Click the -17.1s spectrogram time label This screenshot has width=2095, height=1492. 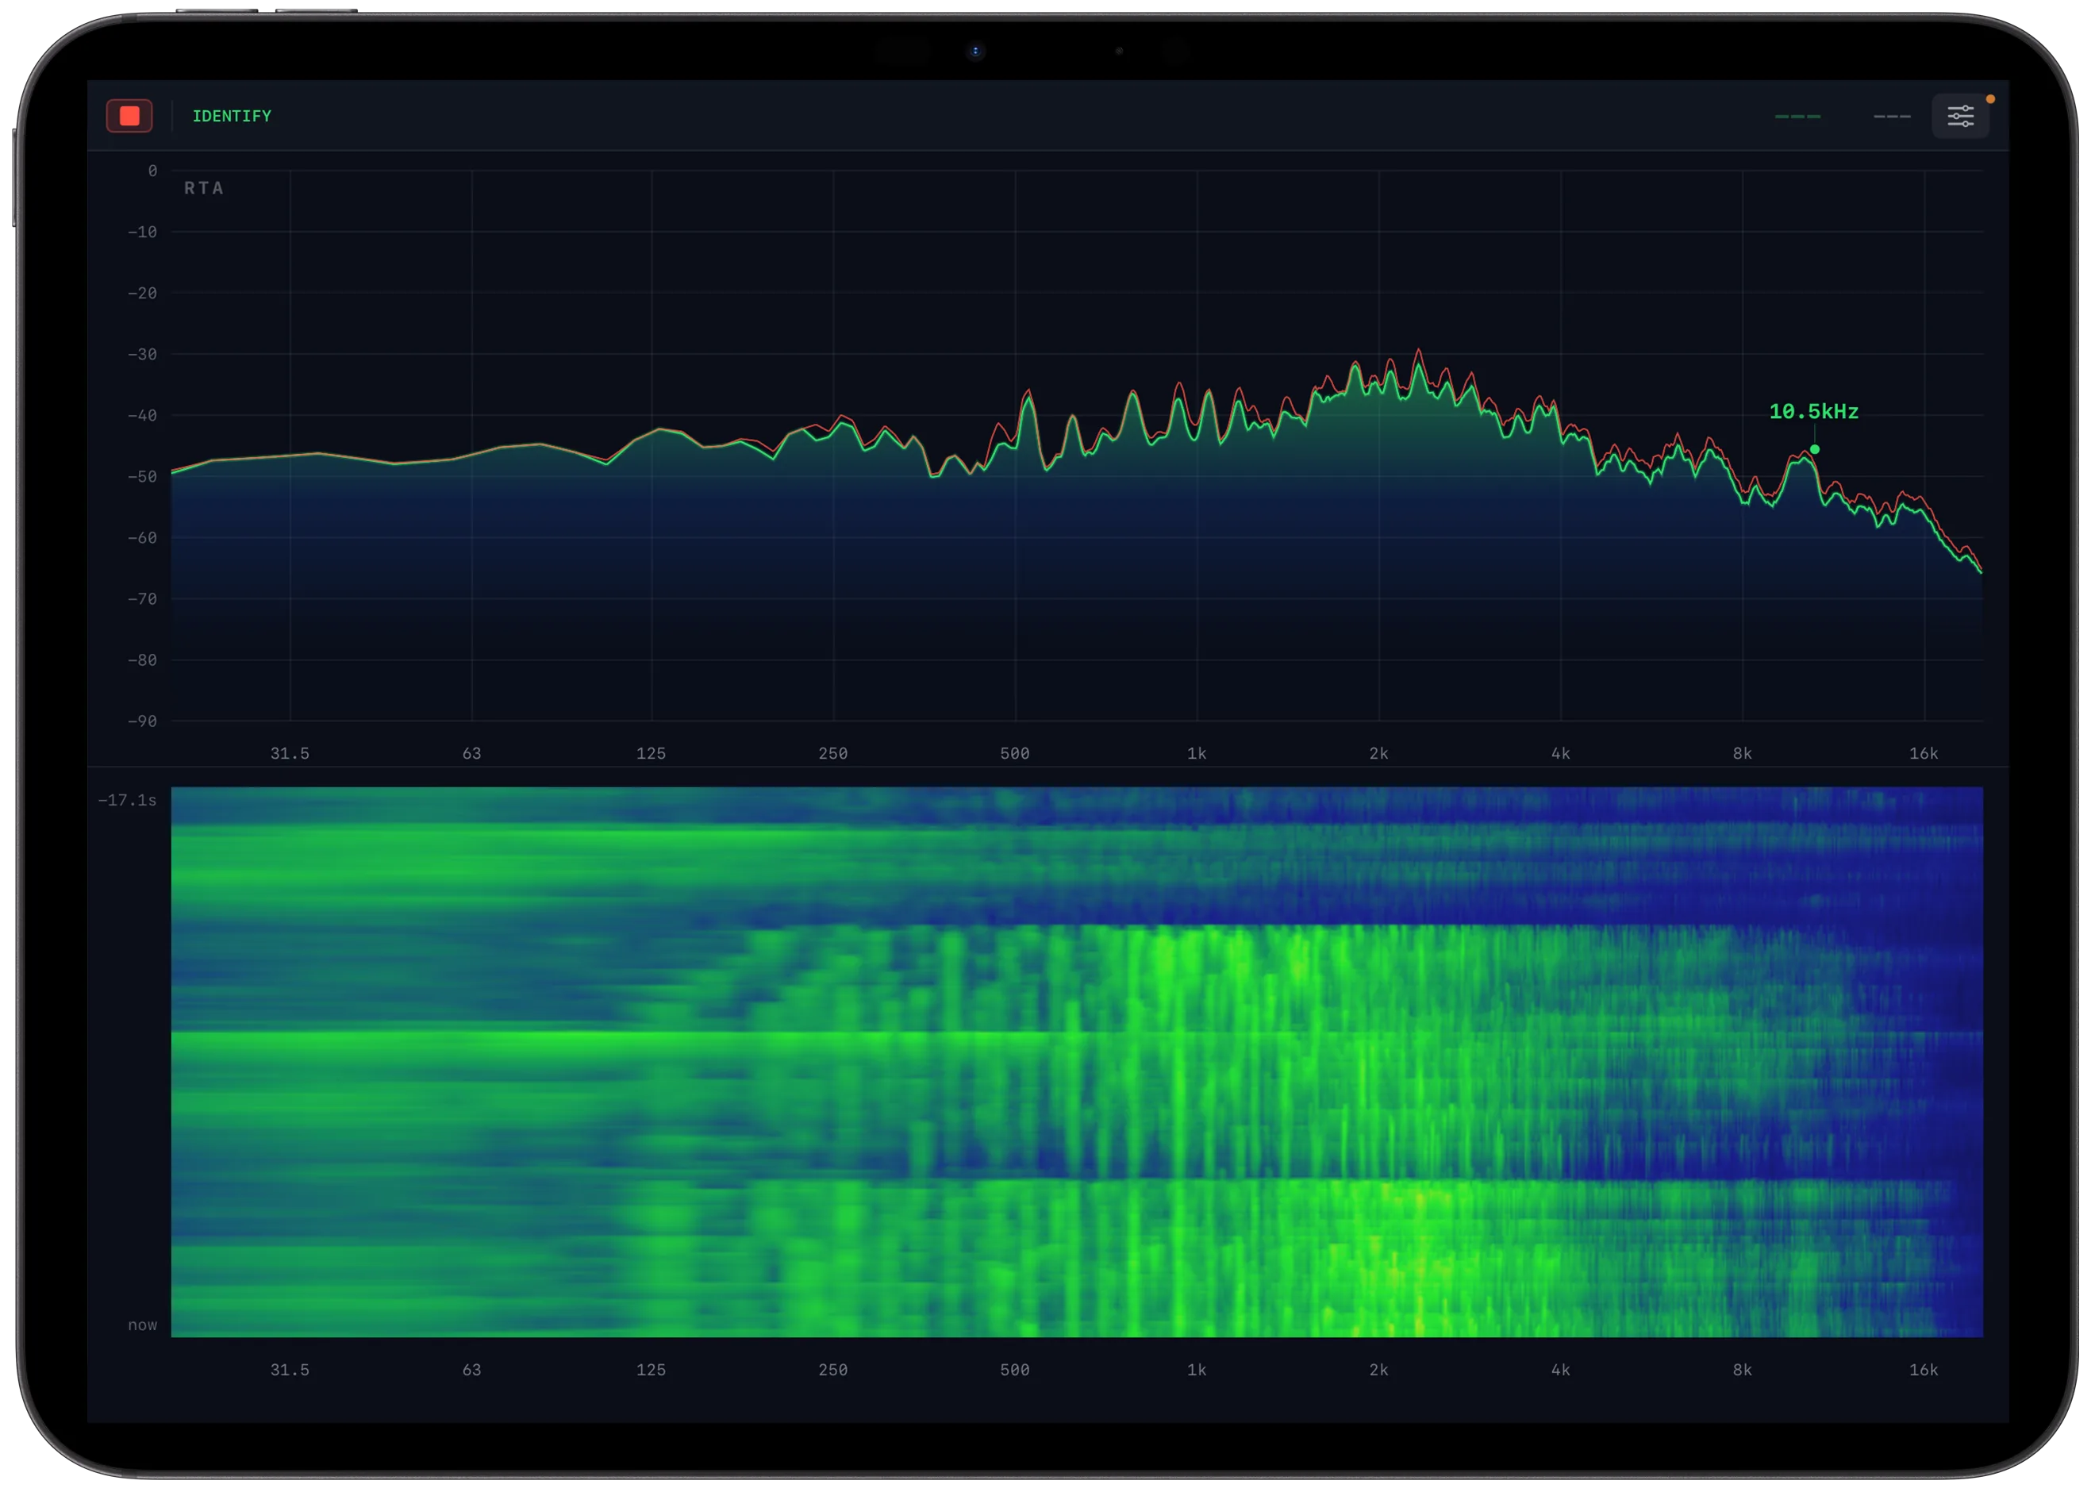tap(127, 800)
